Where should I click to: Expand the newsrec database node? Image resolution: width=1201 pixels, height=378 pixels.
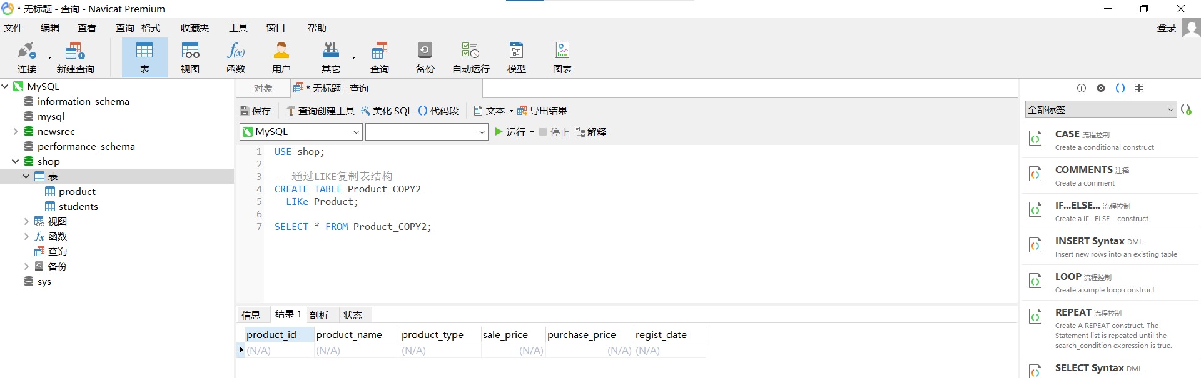click(16, 131)
